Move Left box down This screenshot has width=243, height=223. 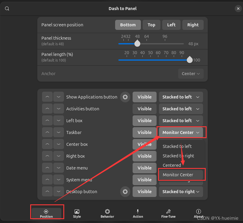coord(59,121)
